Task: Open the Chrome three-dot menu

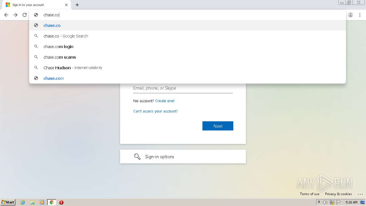Action: pos(360,15)
